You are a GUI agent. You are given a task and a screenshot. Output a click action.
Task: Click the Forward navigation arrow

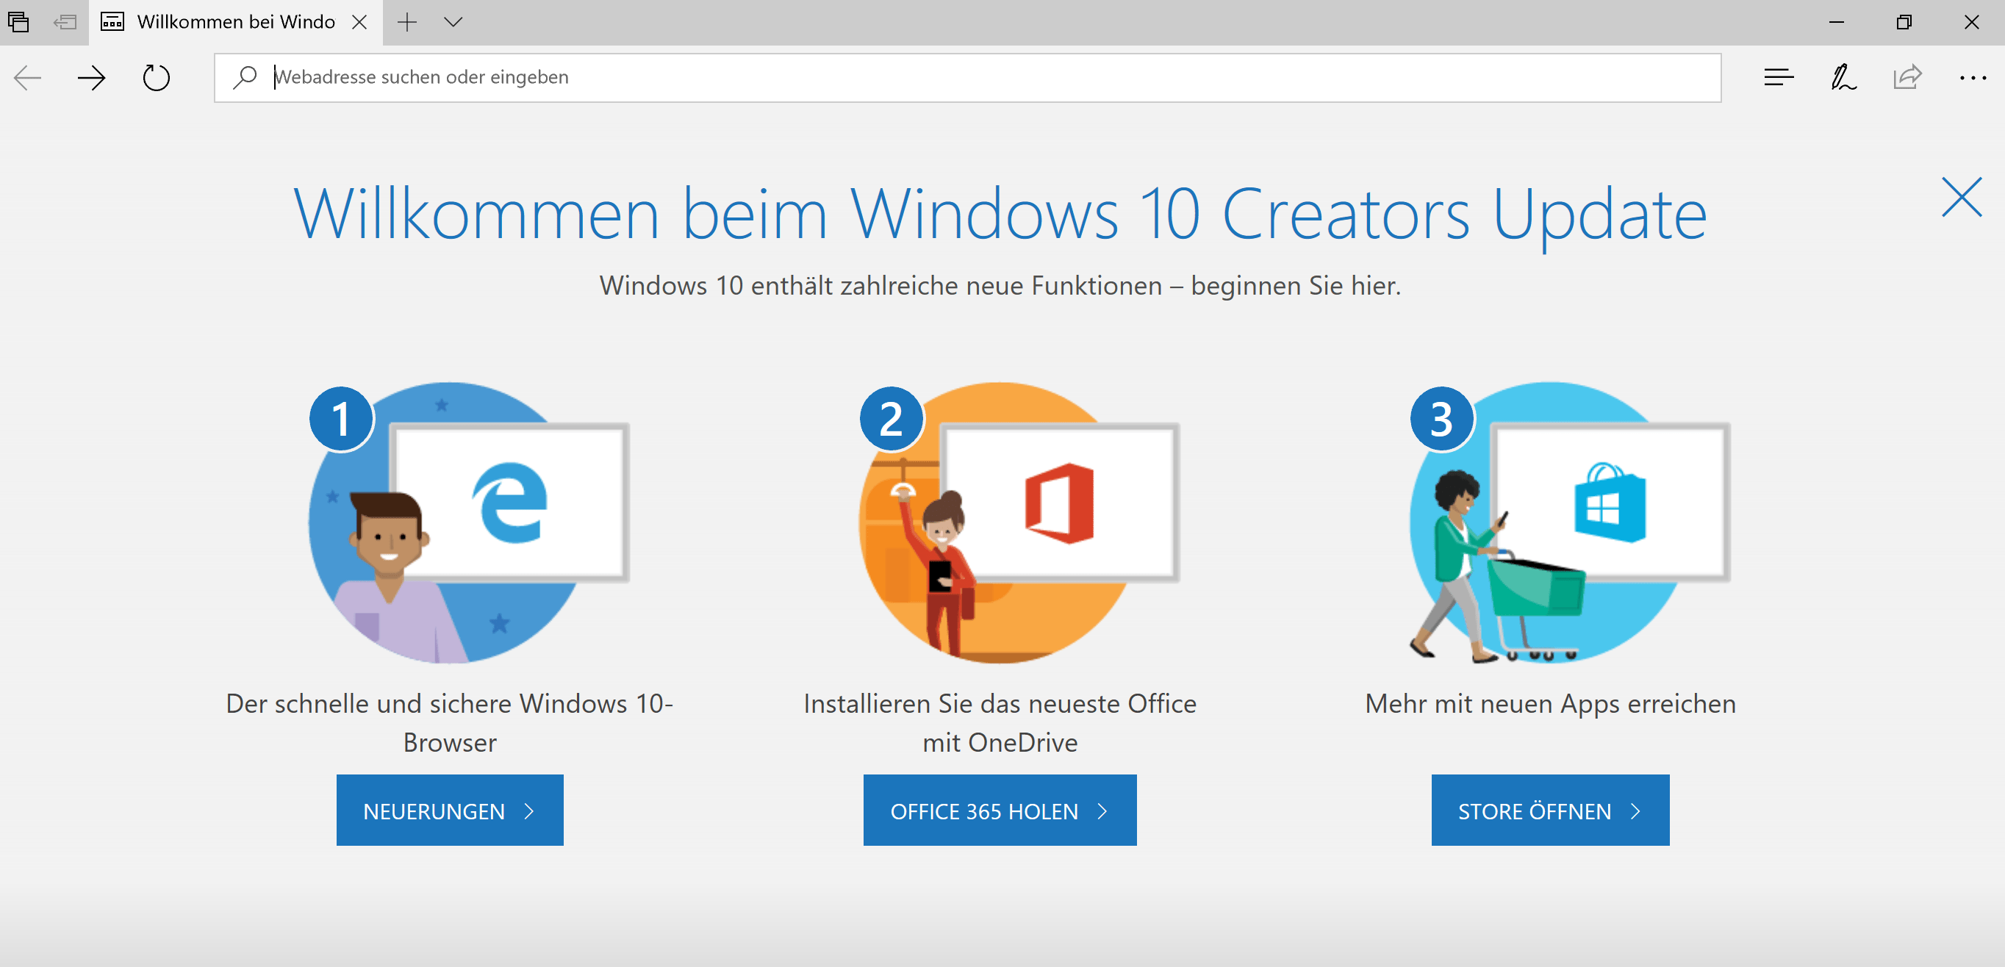tap(92, 77)
